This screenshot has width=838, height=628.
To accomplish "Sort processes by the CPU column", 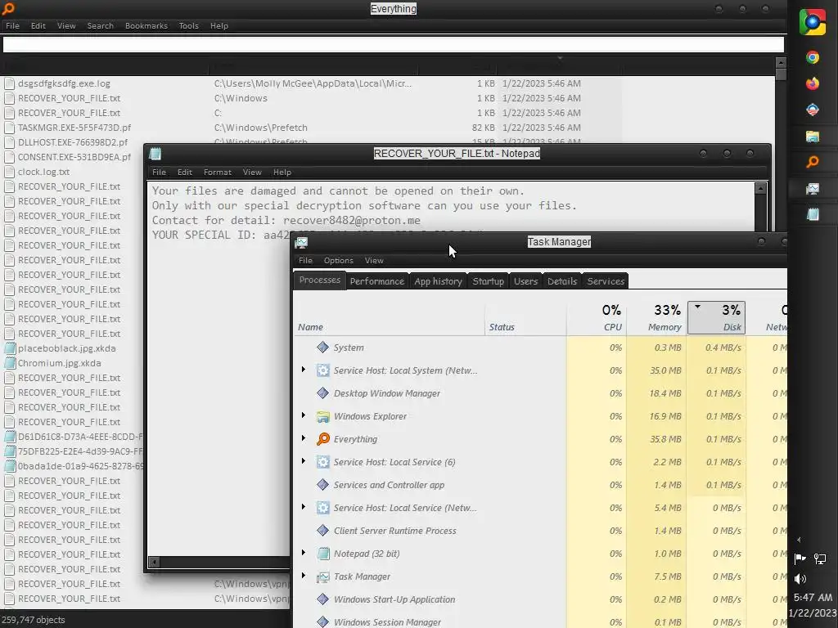I will pos(597,318).
